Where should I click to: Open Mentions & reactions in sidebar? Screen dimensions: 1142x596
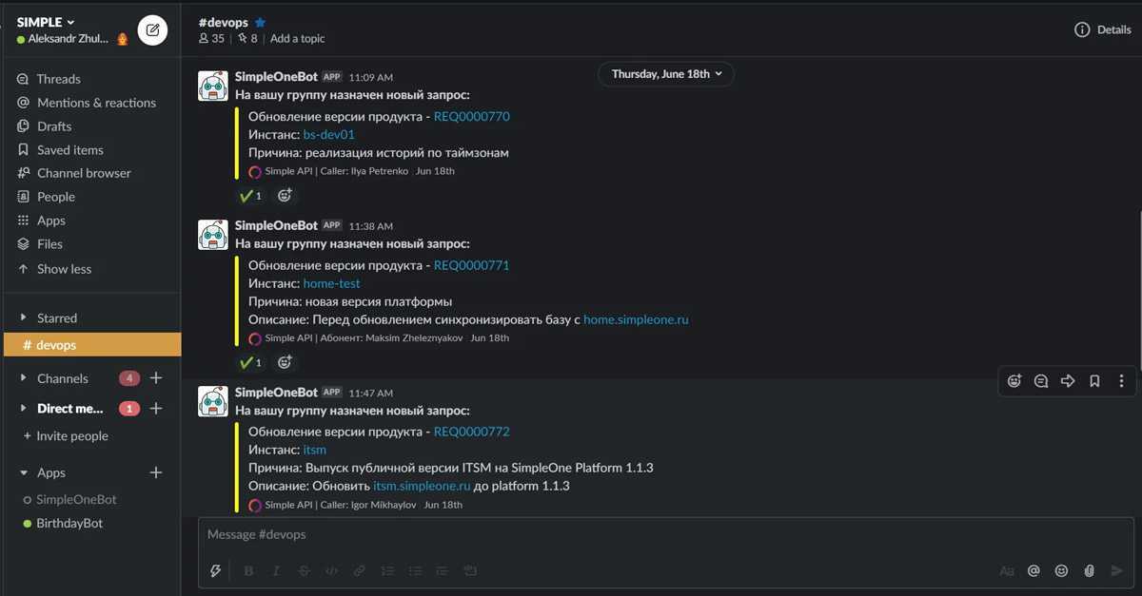(96, 103)
